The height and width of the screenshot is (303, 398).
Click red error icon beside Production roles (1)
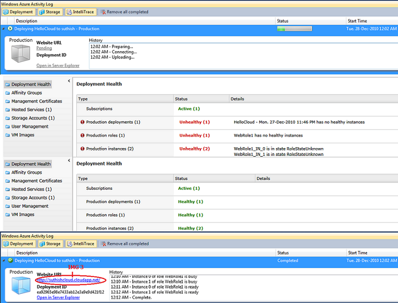pyautogui.click(x=82, y=135)
